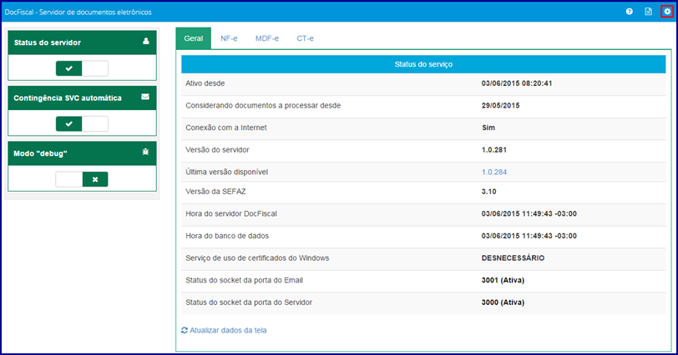Click the user icon in Status do servidor
Screen dimensions: 678x355
click(x=146, y=42)
